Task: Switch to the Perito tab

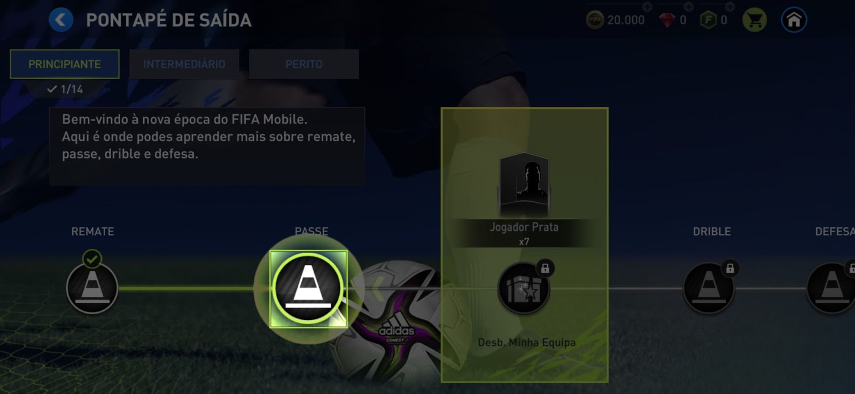Action: pyautogui.click(x=304, y=64)
